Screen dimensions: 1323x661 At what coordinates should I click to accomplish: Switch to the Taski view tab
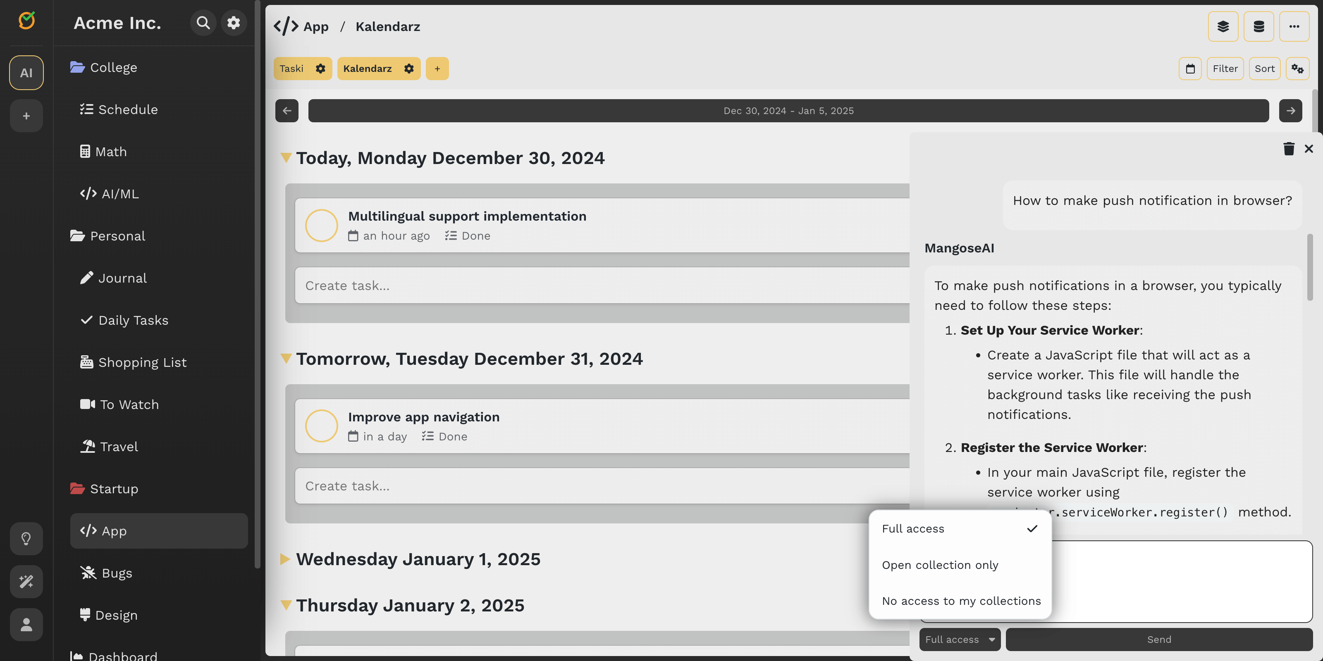(x=292, y=68)
